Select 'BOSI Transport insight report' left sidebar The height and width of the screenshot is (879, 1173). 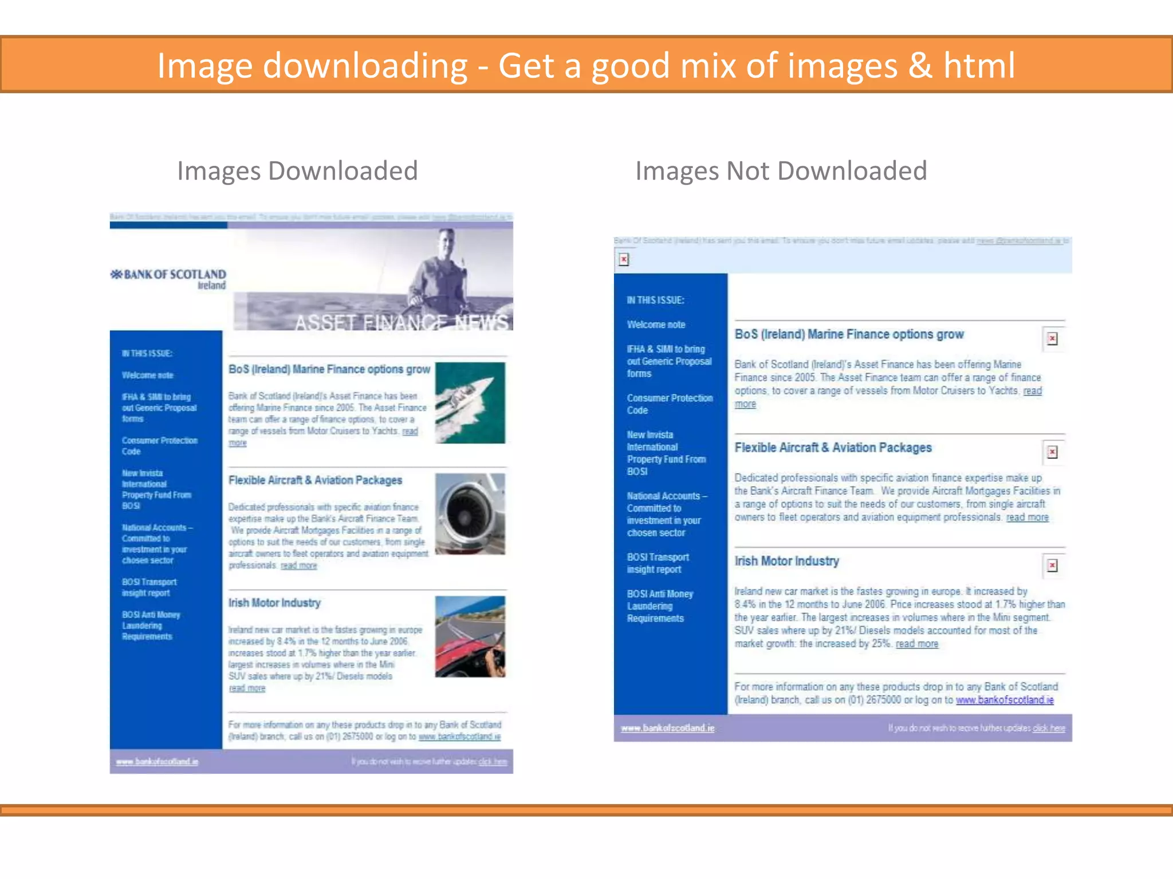tap(149, 587)
